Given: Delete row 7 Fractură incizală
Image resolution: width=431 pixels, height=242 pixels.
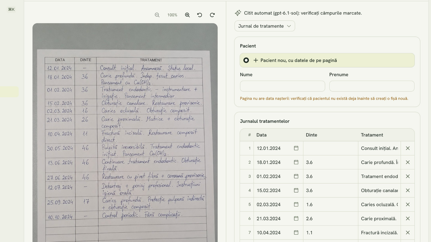Looking at the screenshot, I should pyautogui.click(x=408, y=233).
